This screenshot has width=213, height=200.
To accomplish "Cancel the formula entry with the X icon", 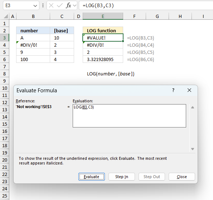I will click(x=51, y=6).
